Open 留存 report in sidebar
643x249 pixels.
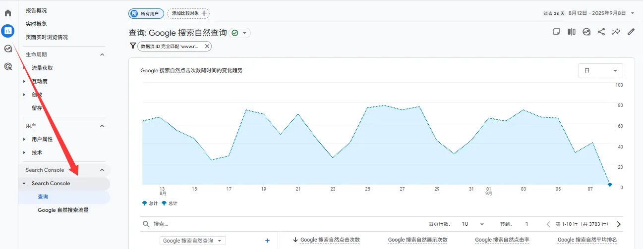point(37,108)
